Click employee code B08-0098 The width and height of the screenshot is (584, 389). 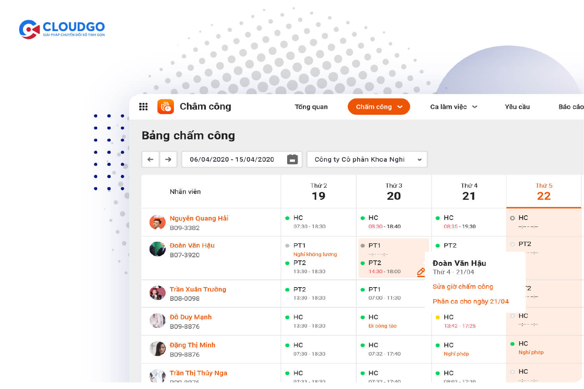[184, 298]
